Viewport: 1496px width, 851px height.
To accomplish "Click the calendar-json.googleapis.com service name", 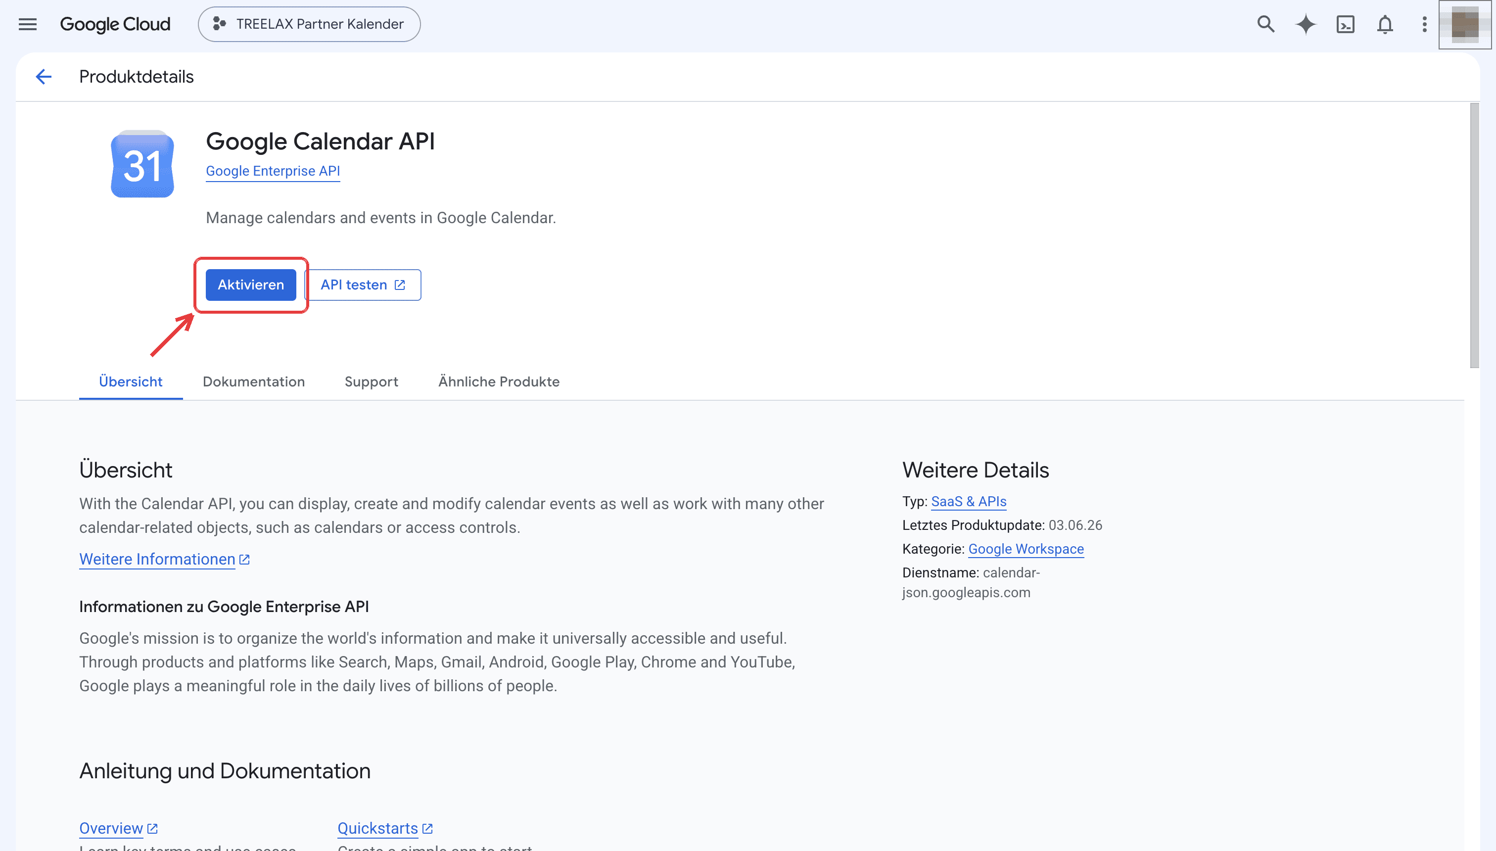I will (971, 582).
